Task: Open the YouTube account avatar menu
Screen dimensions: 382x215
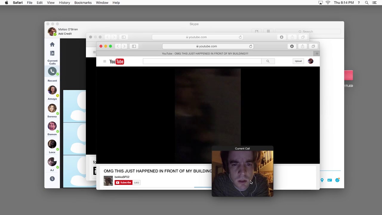Action: (x=311, y=61)
